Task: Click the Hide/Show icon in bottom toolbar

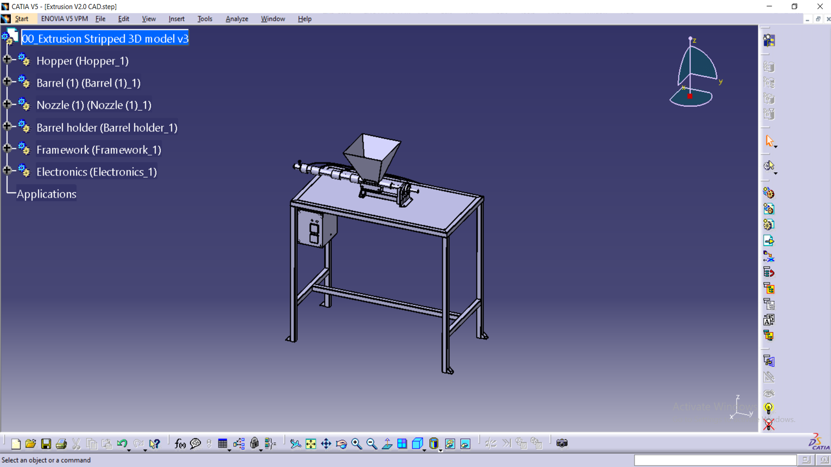Action: [450, 444]
